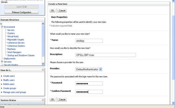The image size is (175, 108).
Task: Click the bottom OK button
Action: (x=52, y=100)
